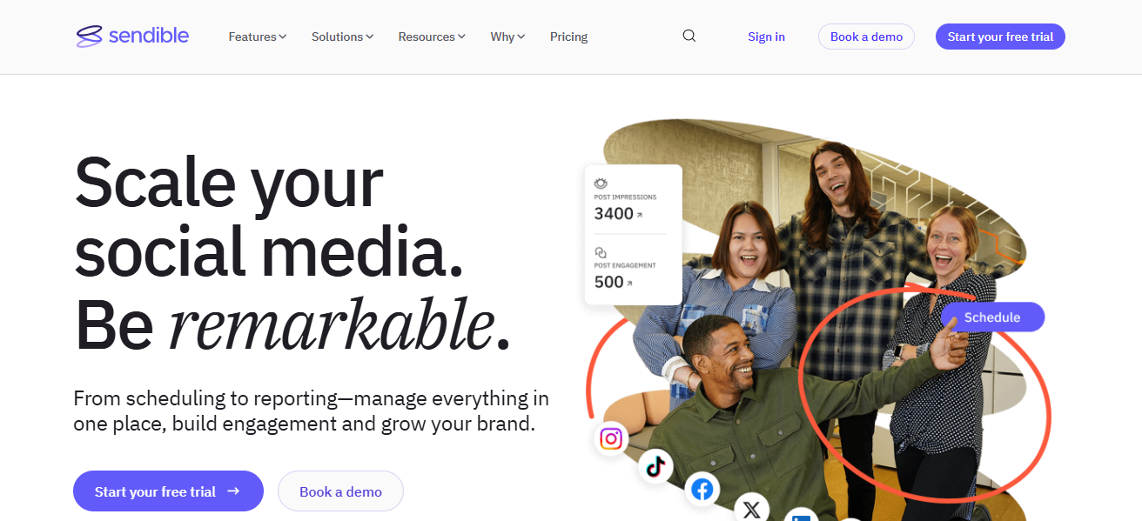Click Book a demo in the header
The image size is (1142, 521).
click(866, 37)
